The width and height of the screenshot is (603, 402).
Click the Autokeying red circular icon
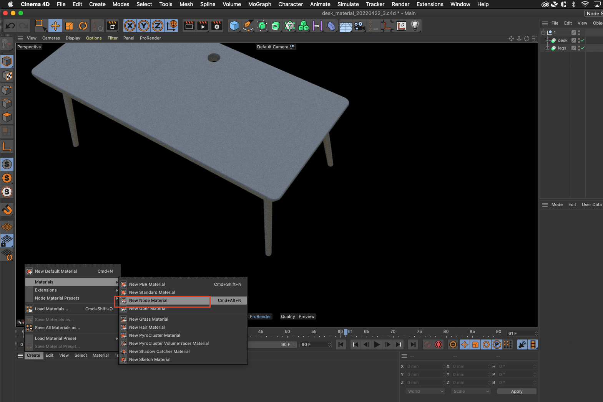coord(439,344)
